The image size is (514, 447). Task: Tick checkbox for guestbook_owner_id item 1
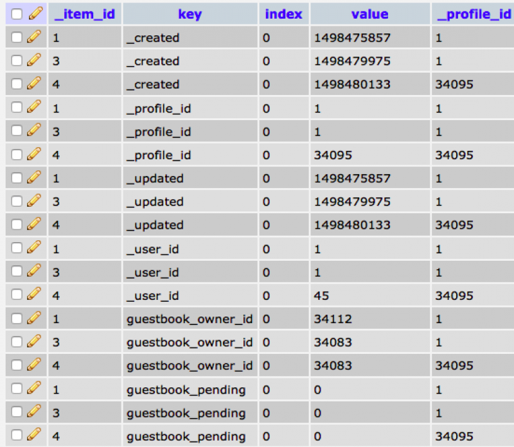17,318
